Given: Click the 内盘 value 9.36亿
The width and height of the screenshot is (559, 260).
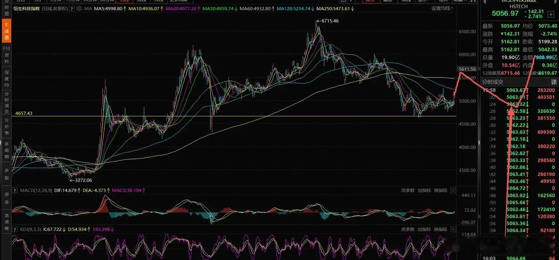Looking at the screenshot, I should coord(549,65).
